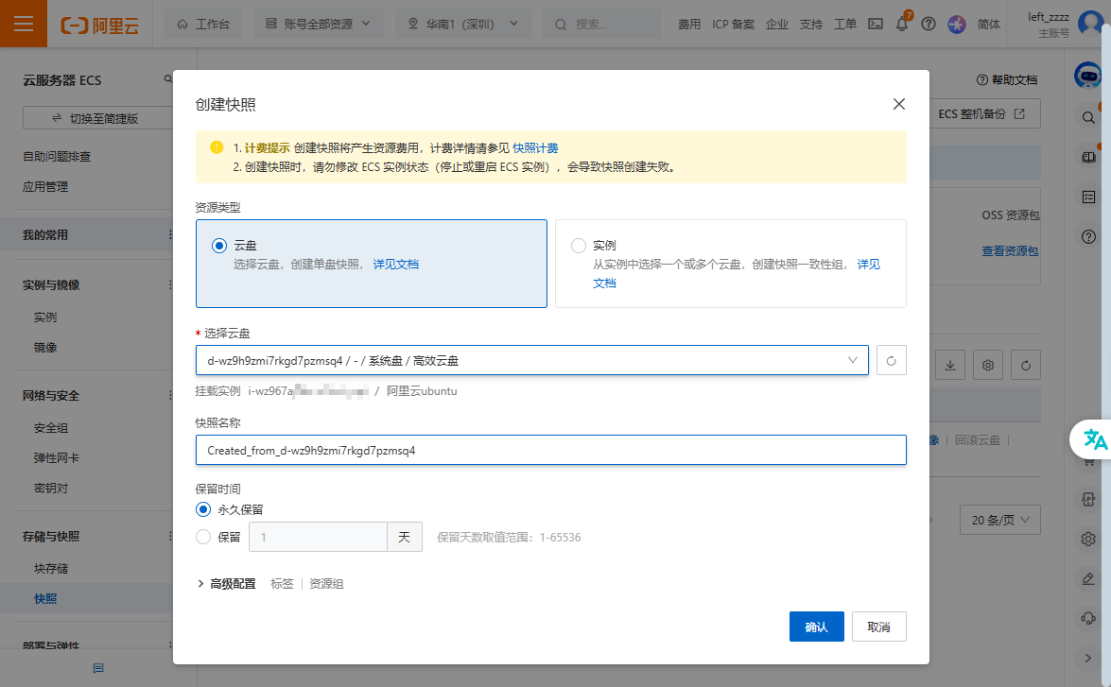Select the 实例 resource type option

point(578,245)
